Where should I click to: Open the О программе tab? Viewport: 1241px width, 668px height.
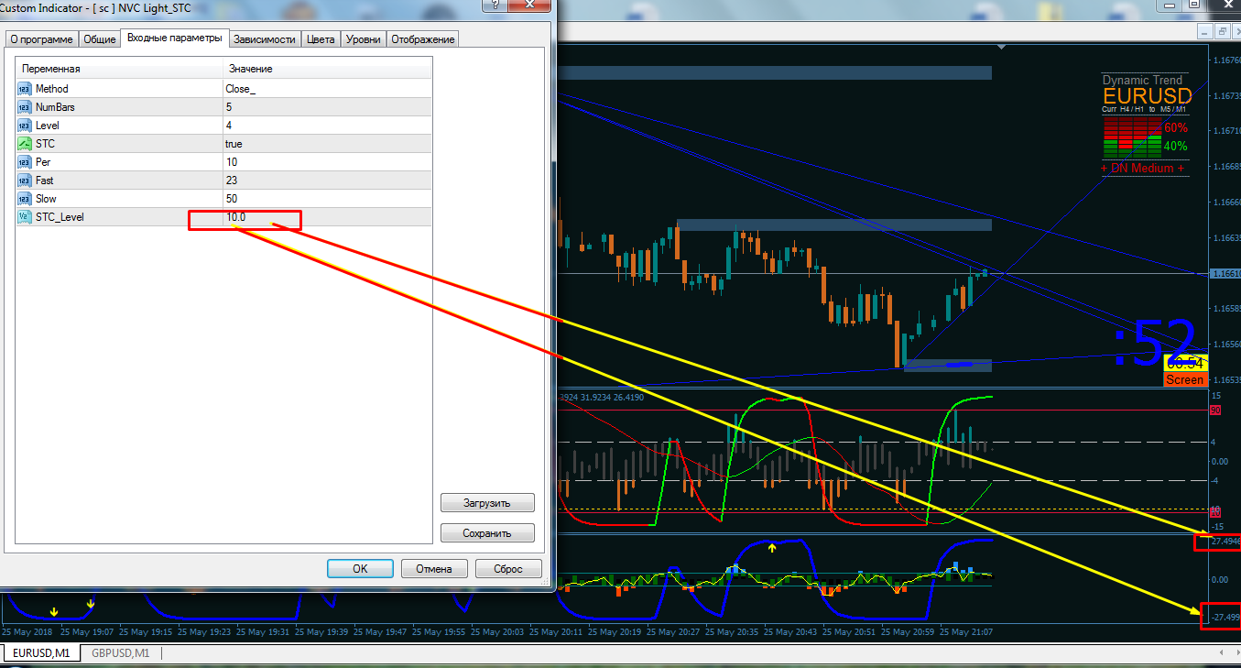tap(41, 39)
